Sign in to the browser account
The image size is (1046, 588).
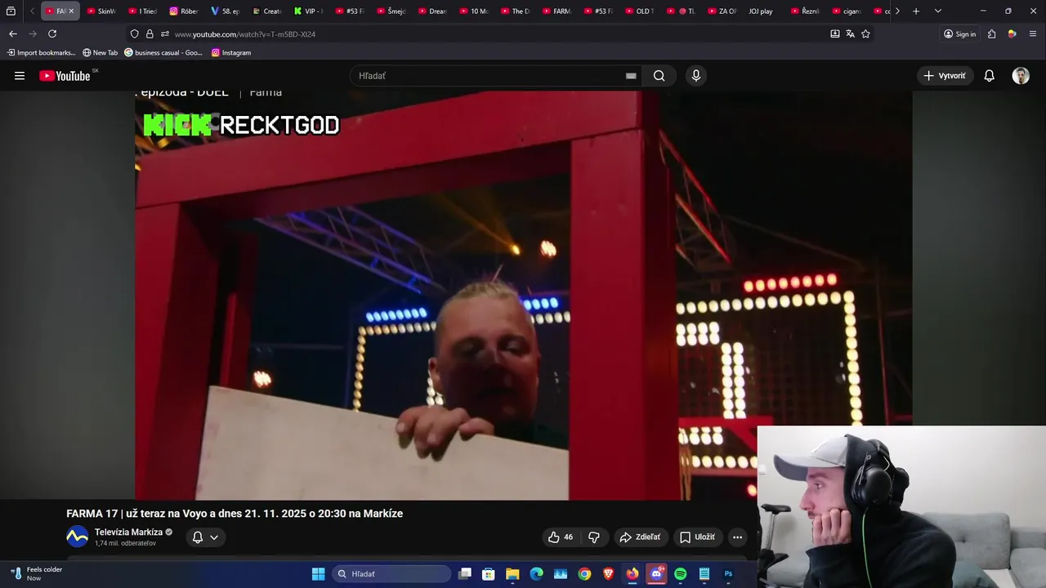click(959, 33)
